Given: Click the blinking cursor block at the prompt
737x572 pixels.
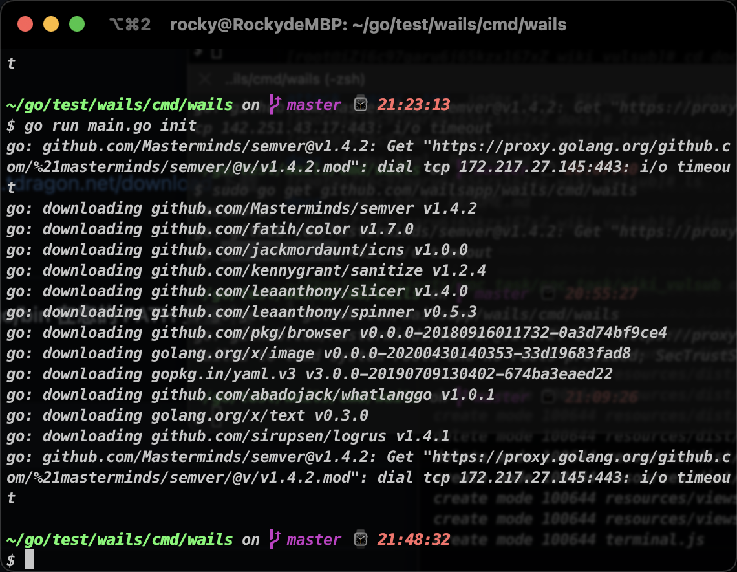Looking at the screenshot, I should tap(30, 560).
